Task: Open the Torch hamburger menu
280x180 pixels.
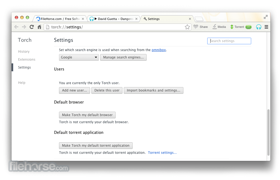Action: (x=266, y=27)
